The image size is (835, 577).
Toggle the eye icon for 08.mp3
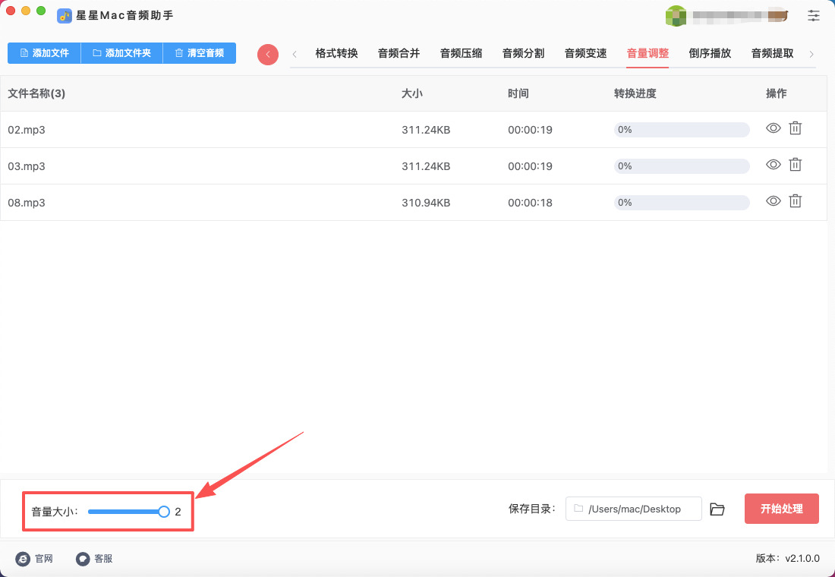[x=773, y=201]
